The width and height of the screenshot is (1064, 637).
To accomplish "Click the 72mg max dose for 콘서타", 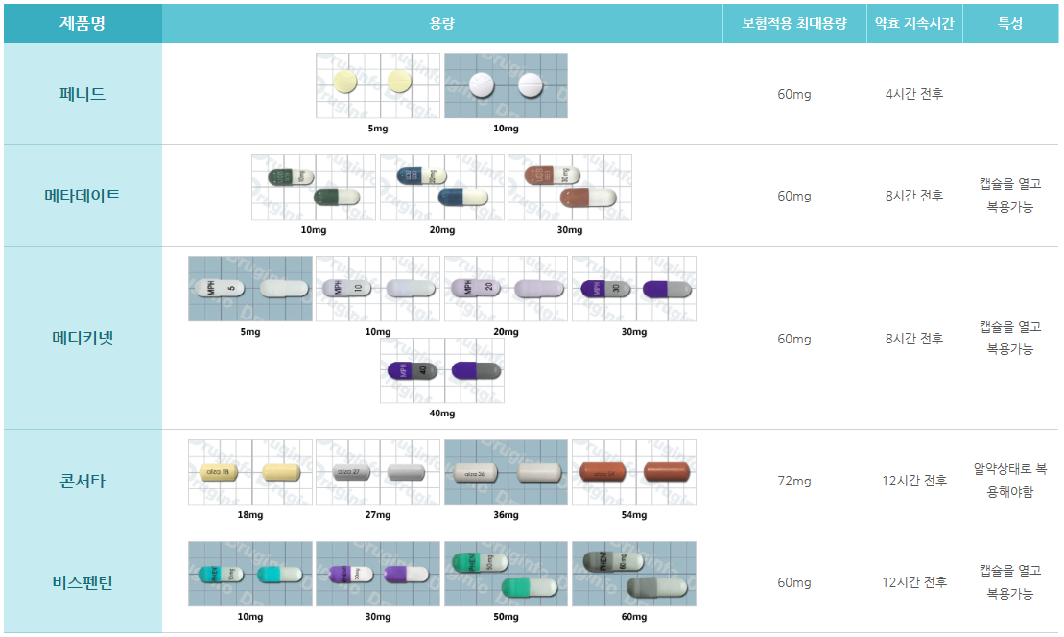I will pyautogui.click(x=794, y=481).
